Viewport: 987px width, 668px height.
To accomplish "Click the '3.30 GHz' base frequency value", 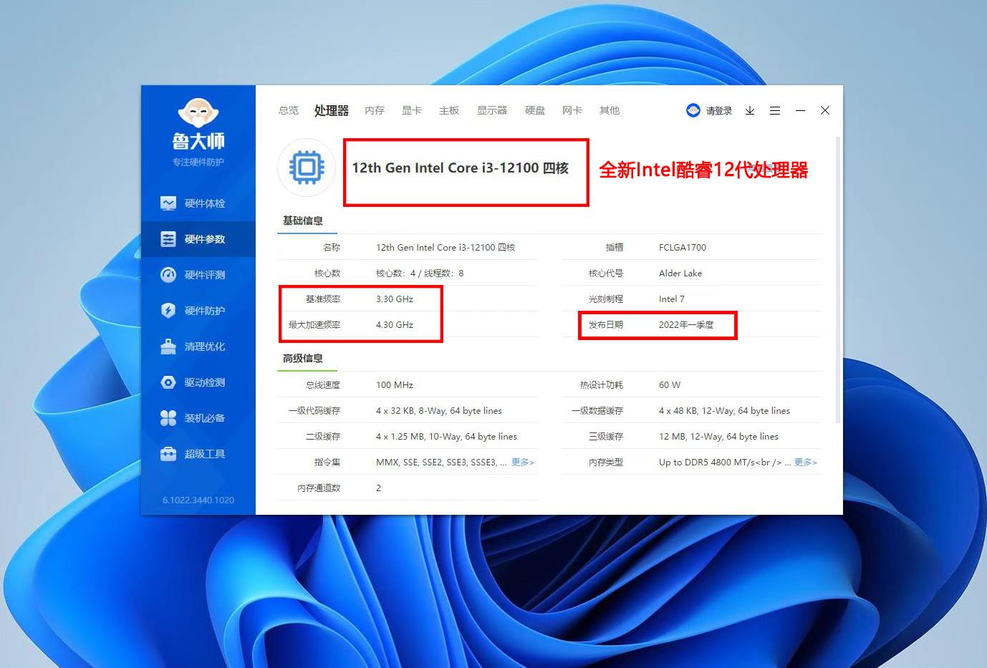I will point(395,299).
